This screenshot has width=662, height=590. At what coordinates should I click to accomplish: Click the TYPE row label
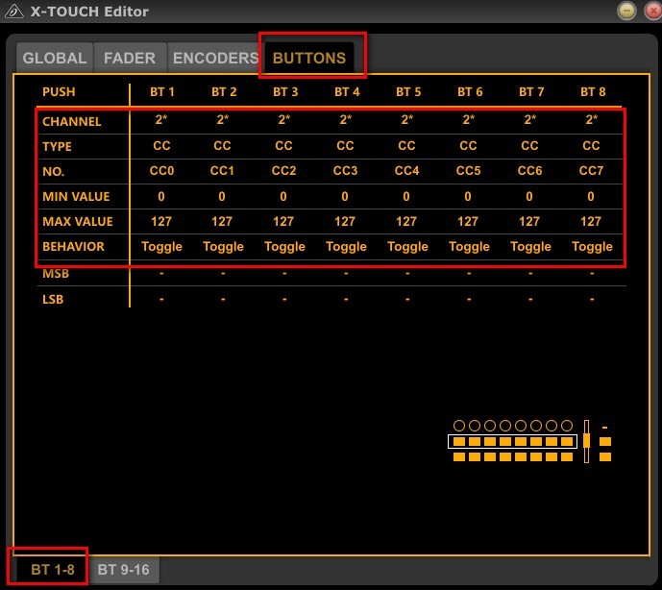coord(57,147)
